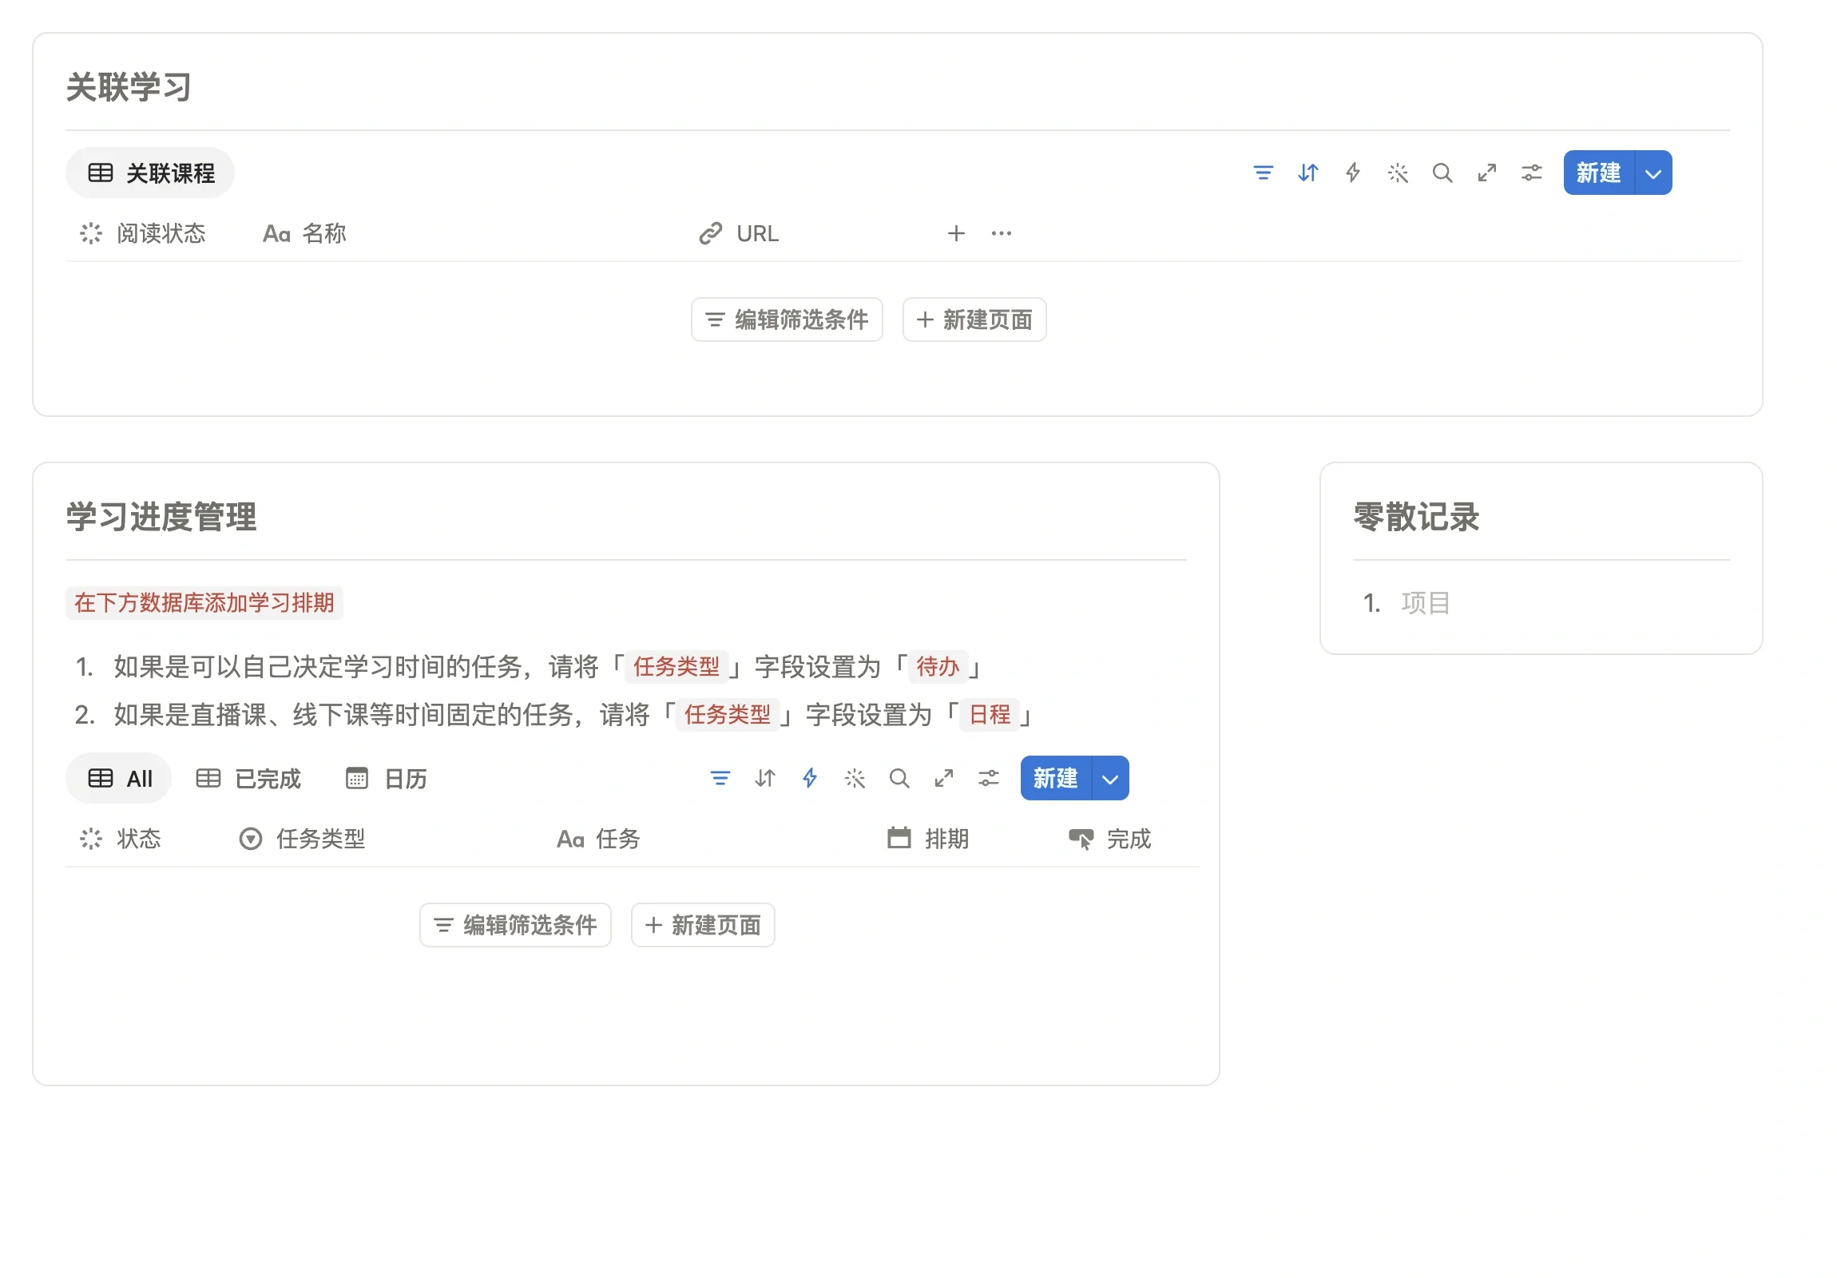
Task: Click 编辑筛选条件 under 学习进度管理 table
Action: (515, 925)
